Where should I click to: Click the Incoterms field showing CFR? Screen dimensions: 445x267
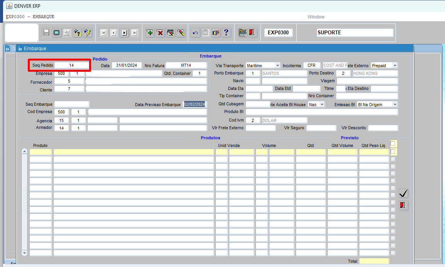pyautogui.click(x=311, y=65)
